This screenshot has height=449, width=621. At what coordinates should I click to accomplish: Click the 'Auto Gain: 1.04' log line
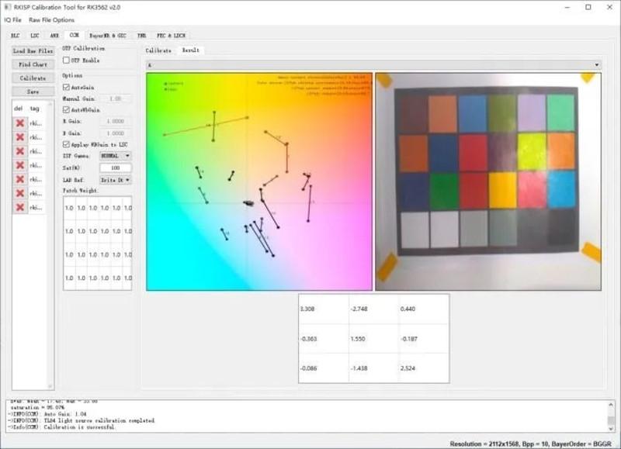pos(47,414)
